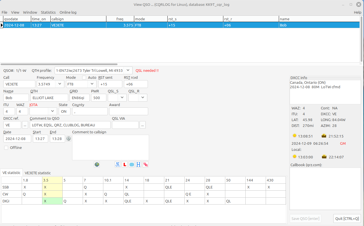Click the Name field containing Bob
This screenshot has width=364, height=226.
(x=16, y=98)
